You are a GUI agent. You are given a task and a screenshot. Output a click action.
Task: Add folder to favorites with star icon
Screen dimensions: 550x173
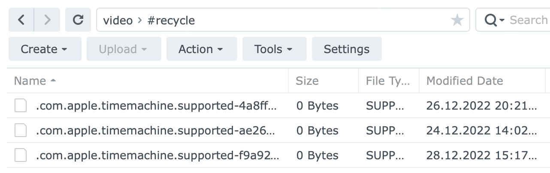click(457, 20)
